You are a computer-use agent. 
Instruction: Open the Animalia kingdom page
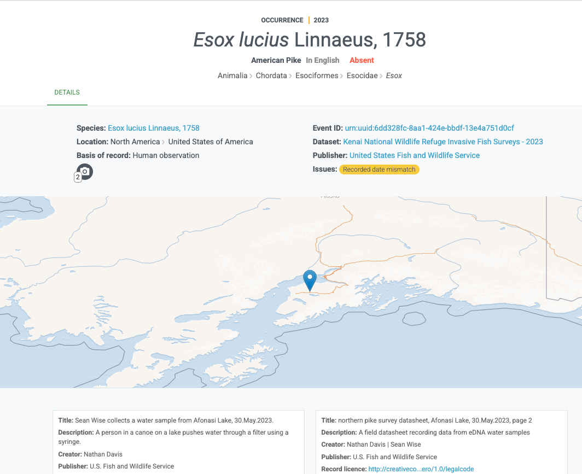[232, 75]
